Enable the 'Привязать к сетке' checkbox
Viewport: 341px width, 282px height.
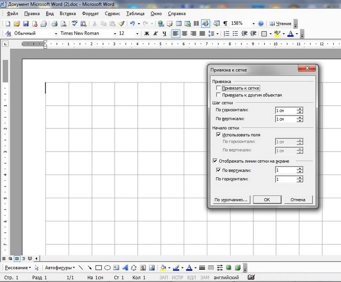tap(219, 88)
